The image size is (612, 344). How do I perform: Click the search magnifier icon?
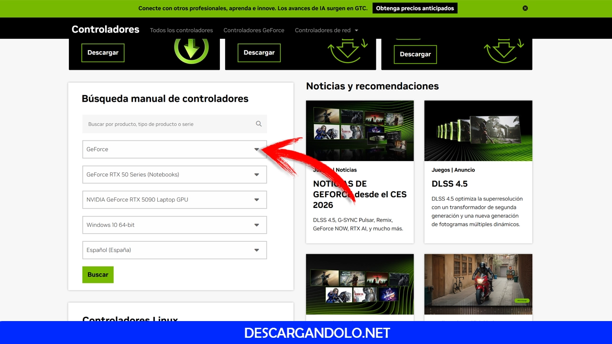pyautogui.click(x=259, y=124)
